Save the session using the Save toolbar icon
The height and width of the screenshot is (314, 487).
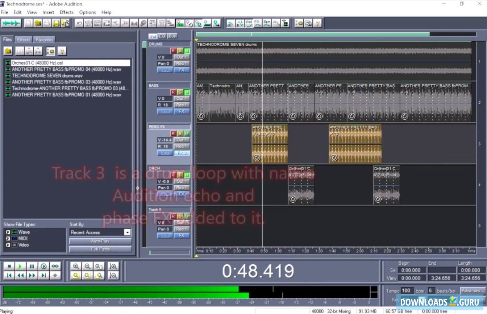pyautogui.click(x=55, y=23)
